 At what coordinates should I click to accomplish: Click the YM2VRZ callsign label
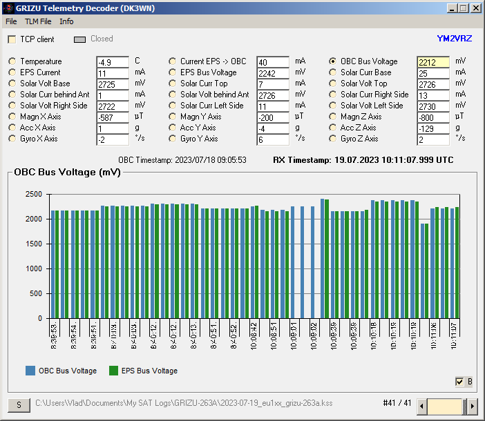coord(455,39)
